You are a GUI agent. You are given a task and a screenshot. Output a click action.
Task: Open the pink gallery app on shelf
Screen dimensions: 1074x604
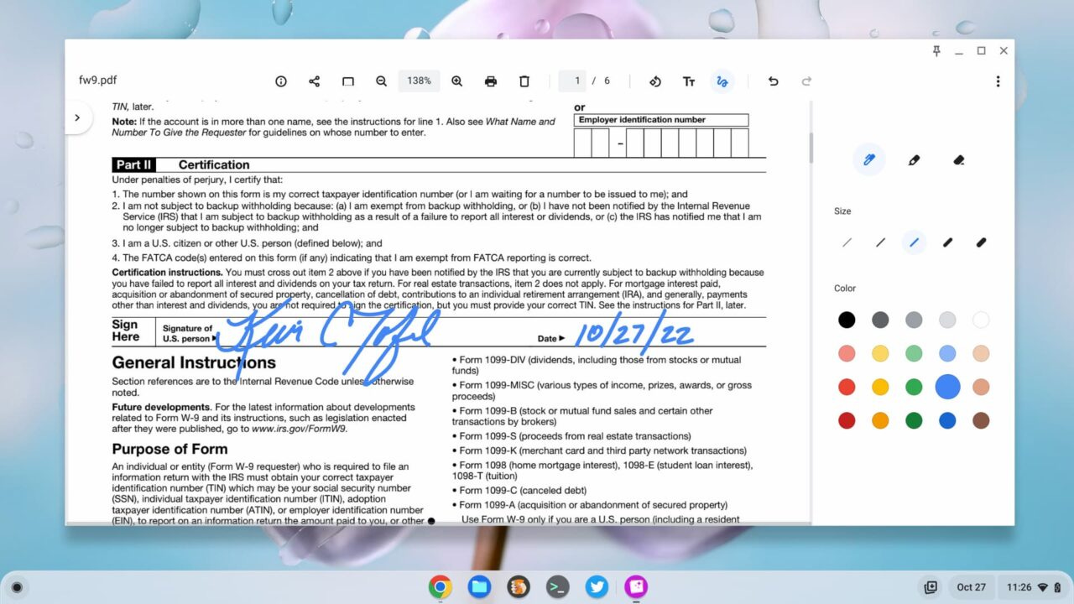(x=636, y=587)
